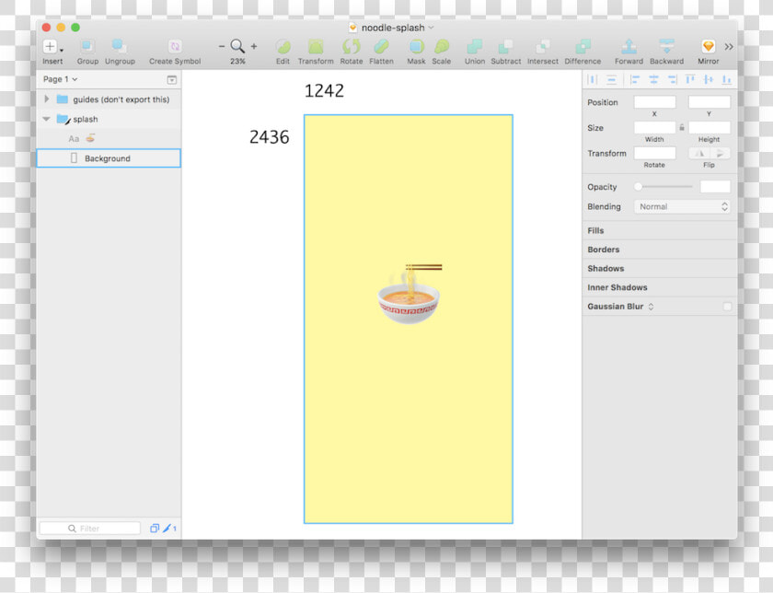Show more toolbar items chevron
Screen dimensions: 773x593
point(729,47)
